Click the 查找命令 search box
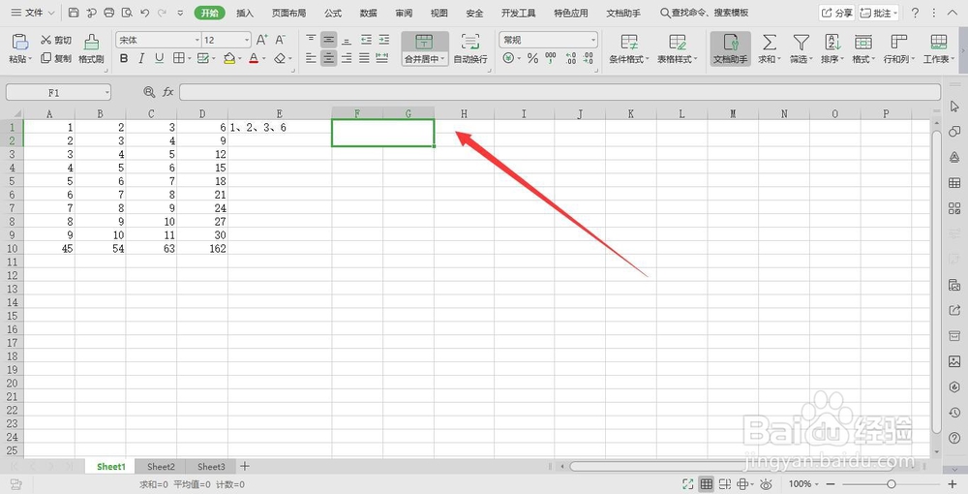This screenshot has width=968, height=494. (x=704, y=13)
